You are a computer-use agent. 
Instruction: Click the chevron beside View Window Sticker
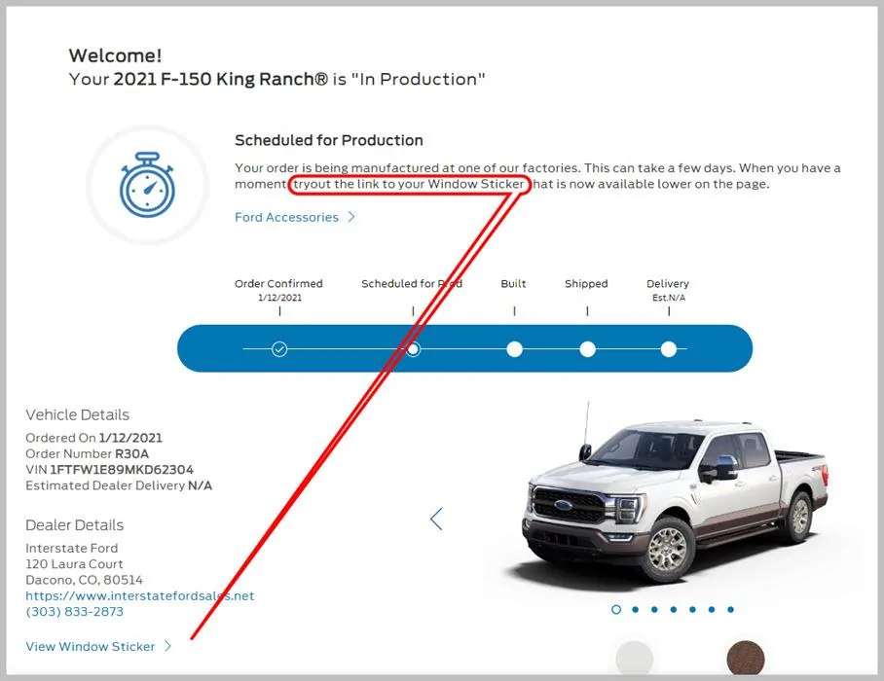click(x=168, y=646)
